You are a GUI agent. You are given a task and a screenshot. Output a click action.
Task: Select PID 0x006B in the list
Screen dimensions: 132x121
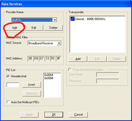tap(49, 78)
